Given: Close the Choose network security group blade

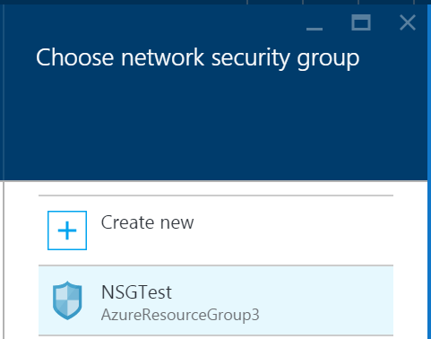Looking at the screenshot, I should point(408,22).
